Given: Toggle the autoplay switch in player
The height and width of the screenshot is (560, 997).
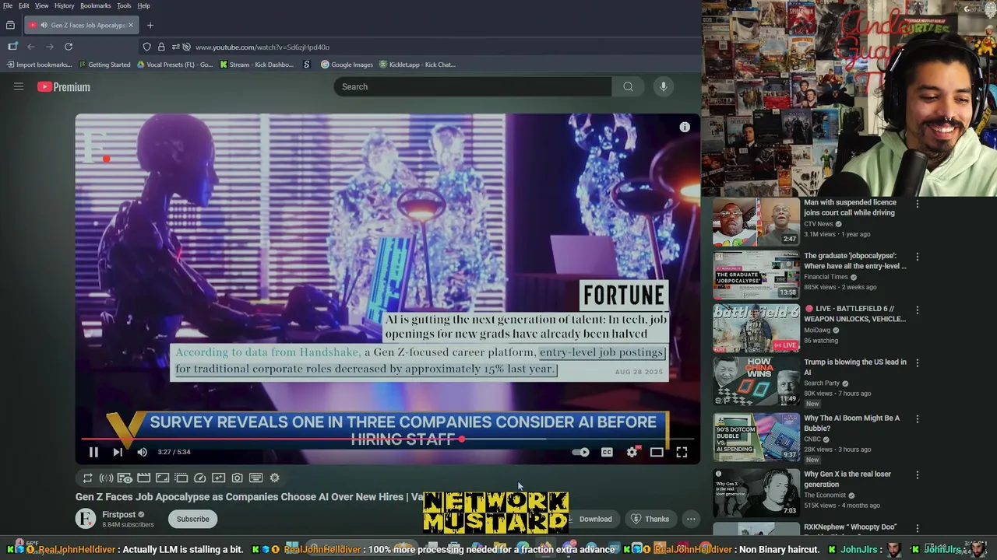Looking at the screenshot, I should (x=581, y=452).
